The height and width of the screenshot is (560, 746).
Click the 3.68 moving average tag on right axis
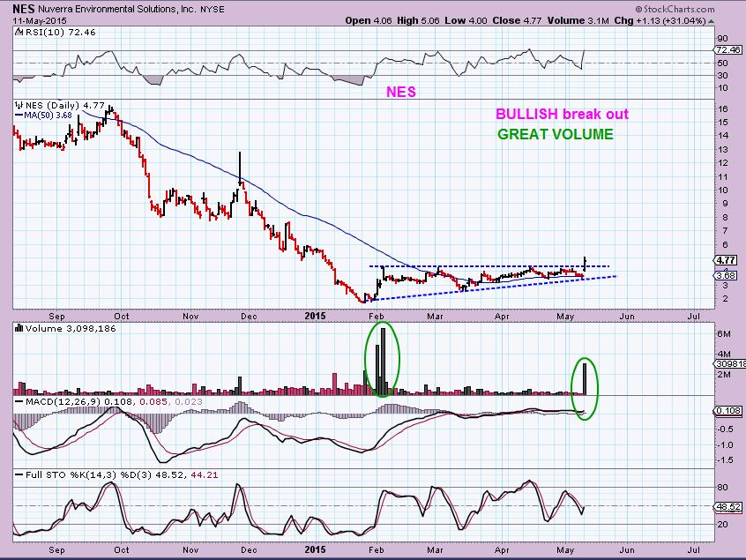(x=726, y=275)
